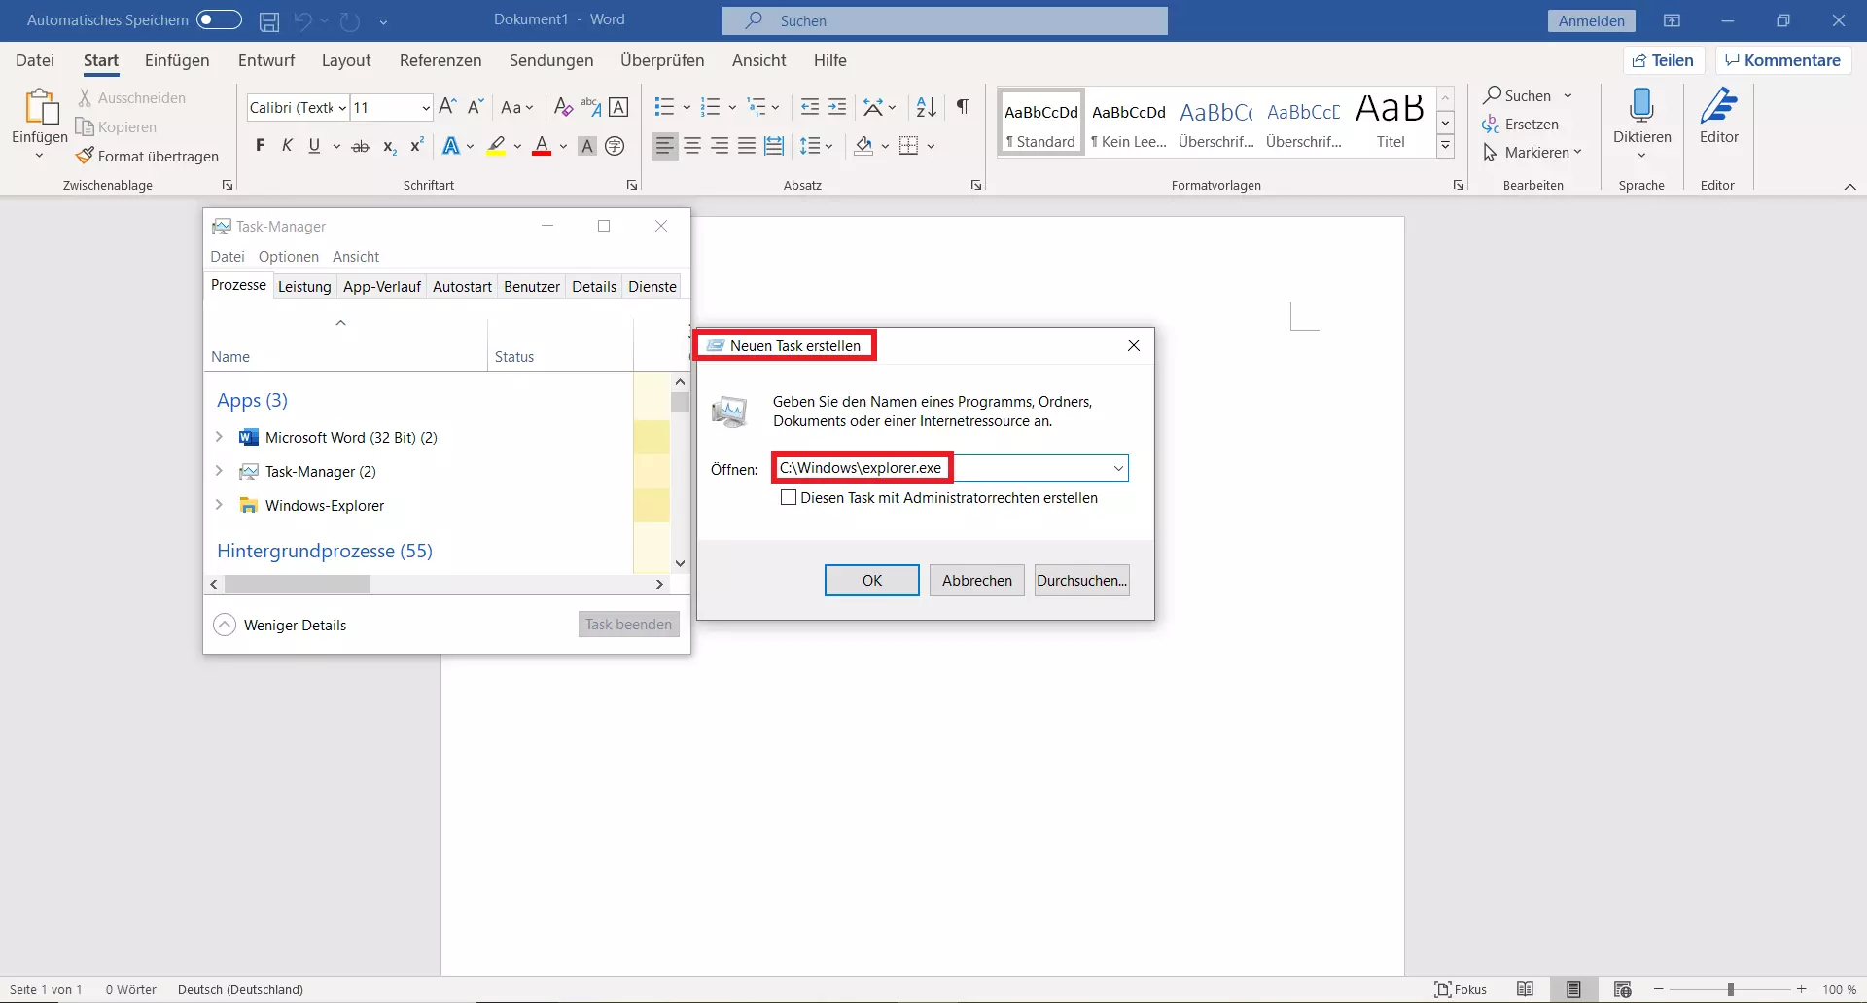Apply strikethrough formatting
The image size is (1867, 1003).
[361, 146]
